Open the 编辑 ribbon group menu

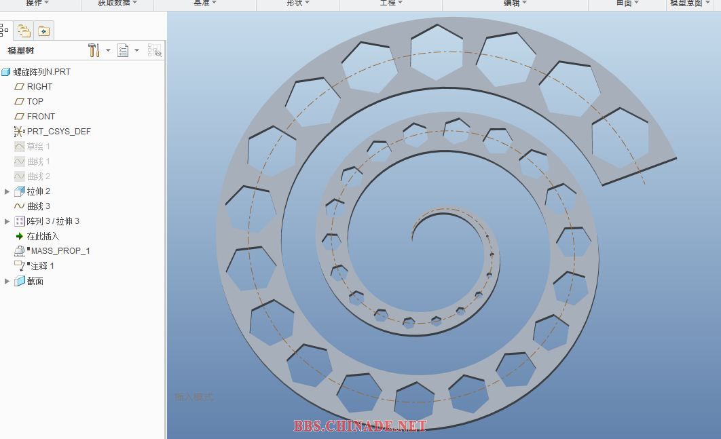(515, 3)
